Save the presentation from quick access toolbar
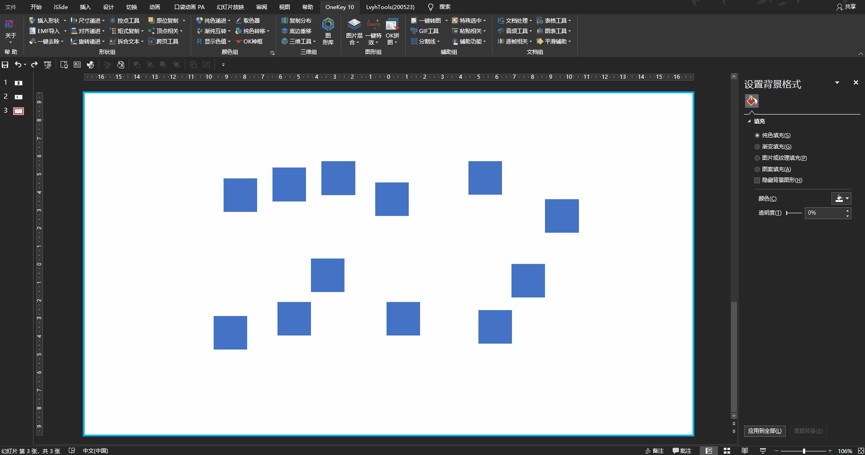Viewport: 865px width, 455px height. click(5, 65)
